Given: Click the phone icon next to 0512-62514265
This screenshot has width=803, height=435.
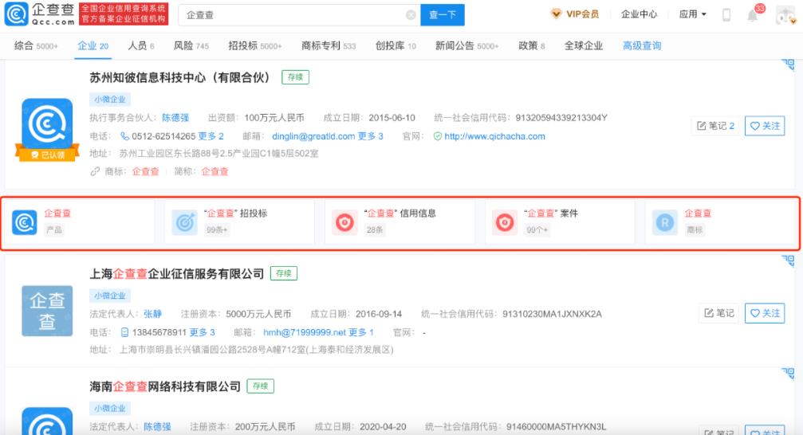Looking at the screenshot, I should click(x=124, y=136).
